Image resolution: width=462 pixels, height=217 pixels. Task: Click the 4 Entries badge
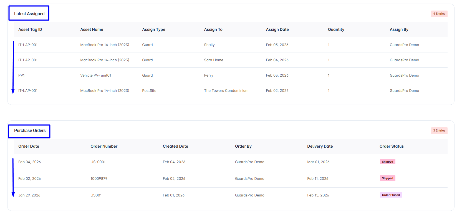point(439,14)
